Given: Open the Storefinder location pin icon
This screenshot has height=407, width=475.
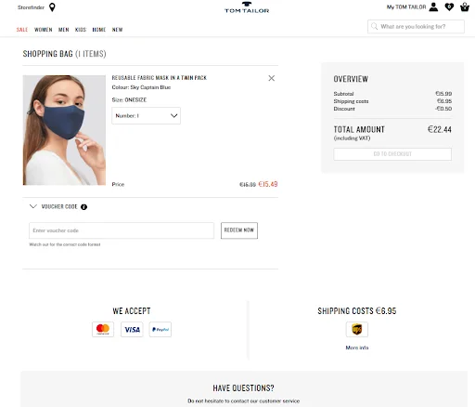Looking at the screenshot, I should pyautogui.click(x=52, y=7).
